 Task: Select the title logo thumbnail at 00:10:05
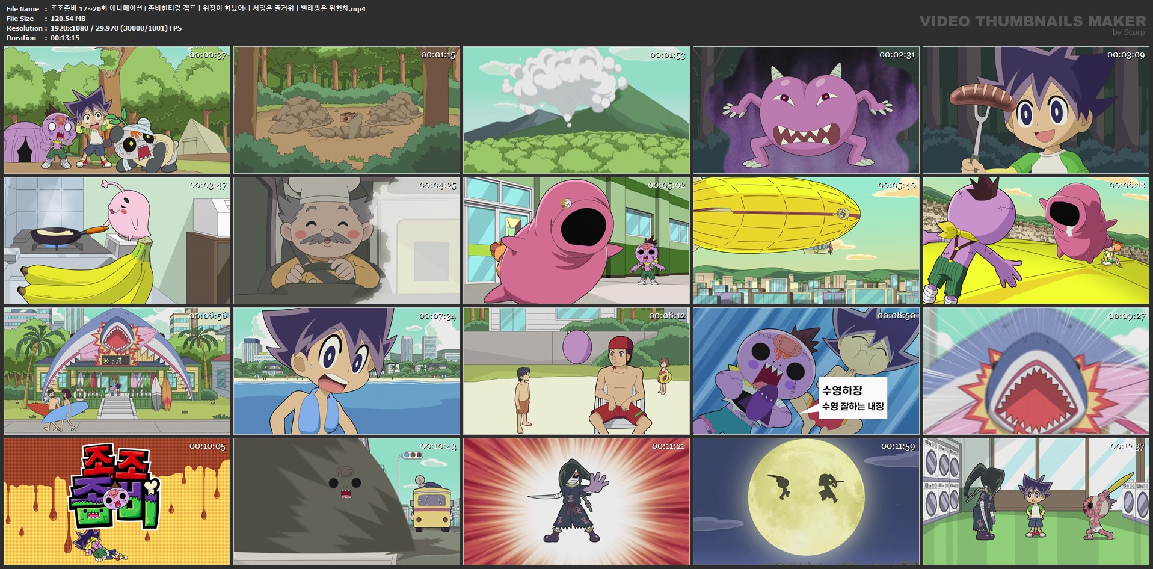click(117, 502)
